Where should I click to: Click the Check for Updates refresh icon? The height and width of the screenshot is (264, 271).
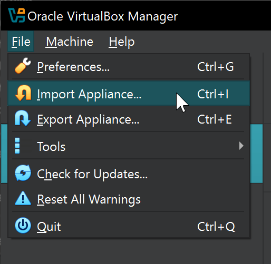tap(23, 173)
